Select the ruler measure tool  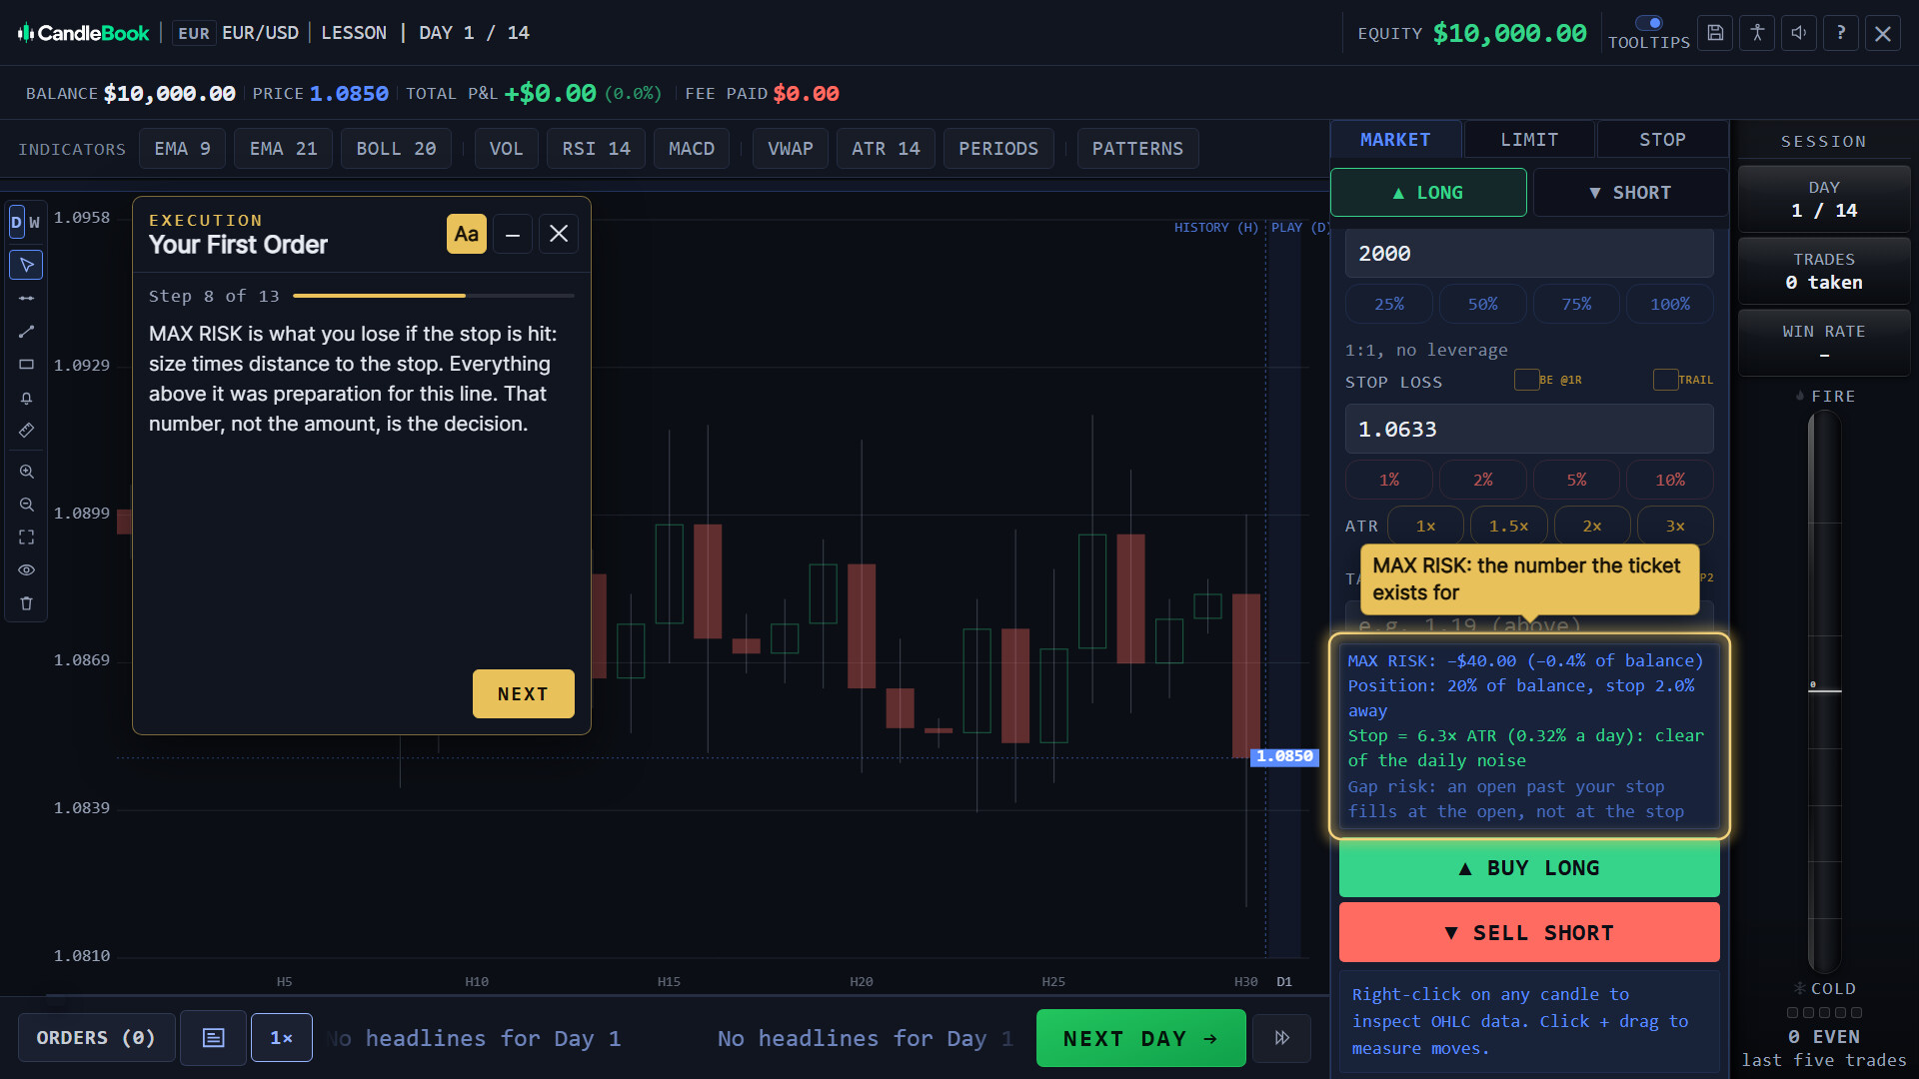coord(27,431)
